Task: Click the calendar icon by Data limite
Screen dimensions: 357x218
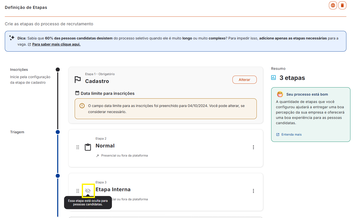Action: pyautogui.click(x=77, y=93)
